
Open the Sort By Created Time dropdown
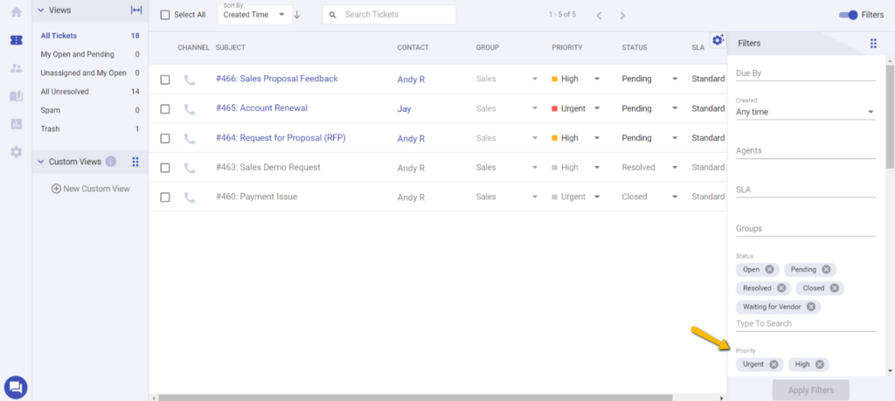pyautogui.click(x=254, y=15)
